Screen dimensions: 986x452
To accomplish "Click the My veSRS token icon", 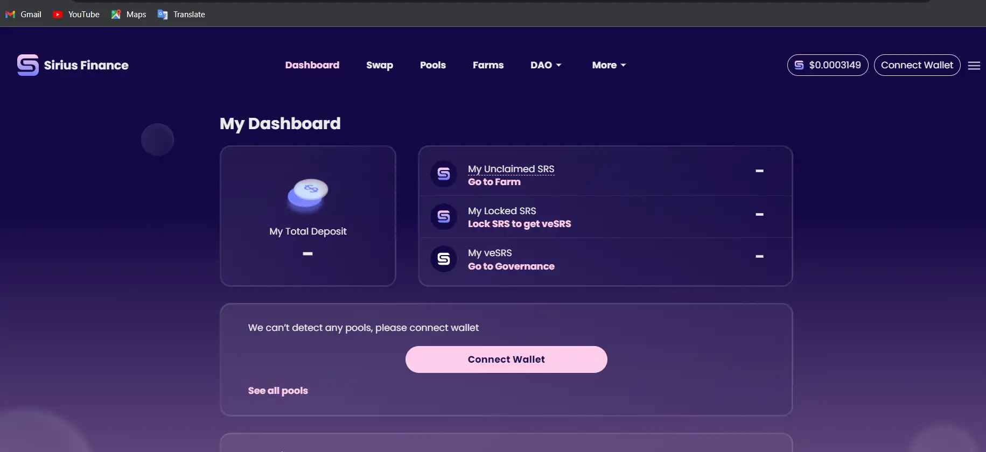I will [x=444, y=259].
